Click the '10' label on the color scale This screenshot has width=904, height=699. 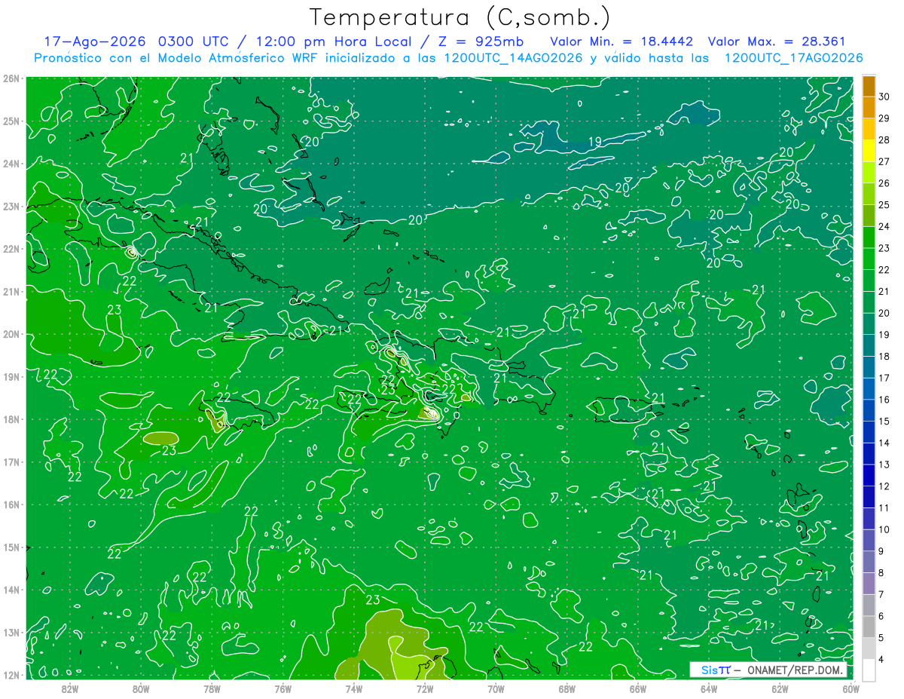click(884, 529)
